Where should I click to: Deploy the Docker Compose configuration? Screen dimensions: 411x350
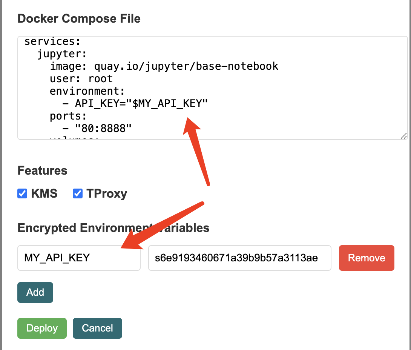click(x=42, y=328)
